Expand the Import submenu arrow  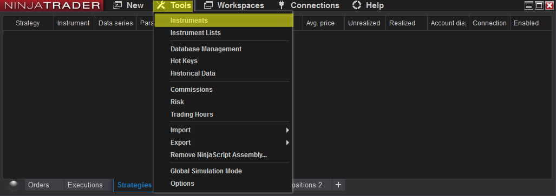287,130
